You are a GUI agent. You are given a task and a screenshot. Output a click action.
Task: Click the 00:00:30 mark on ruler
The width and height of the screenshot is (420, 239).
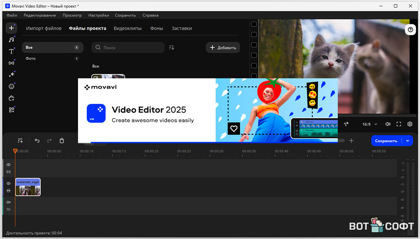coord(217,151)
